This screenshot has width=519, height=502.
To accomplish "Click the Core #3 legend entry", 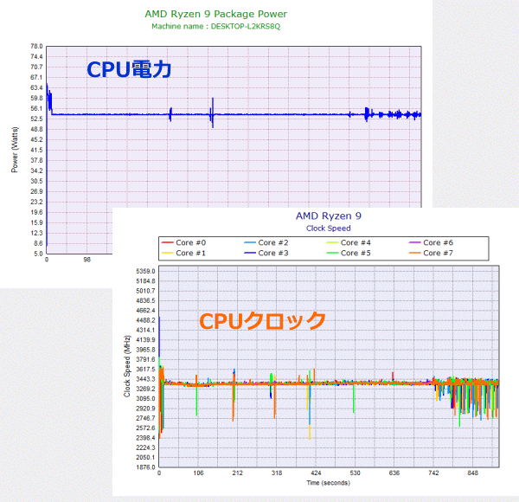I will point(266,253).
